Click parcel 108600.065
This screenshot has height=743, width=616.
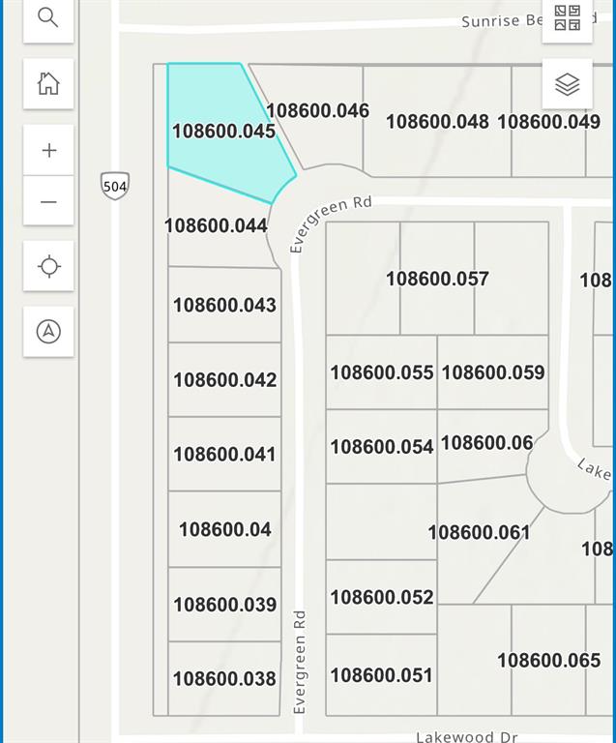click(x=548, y=661)
